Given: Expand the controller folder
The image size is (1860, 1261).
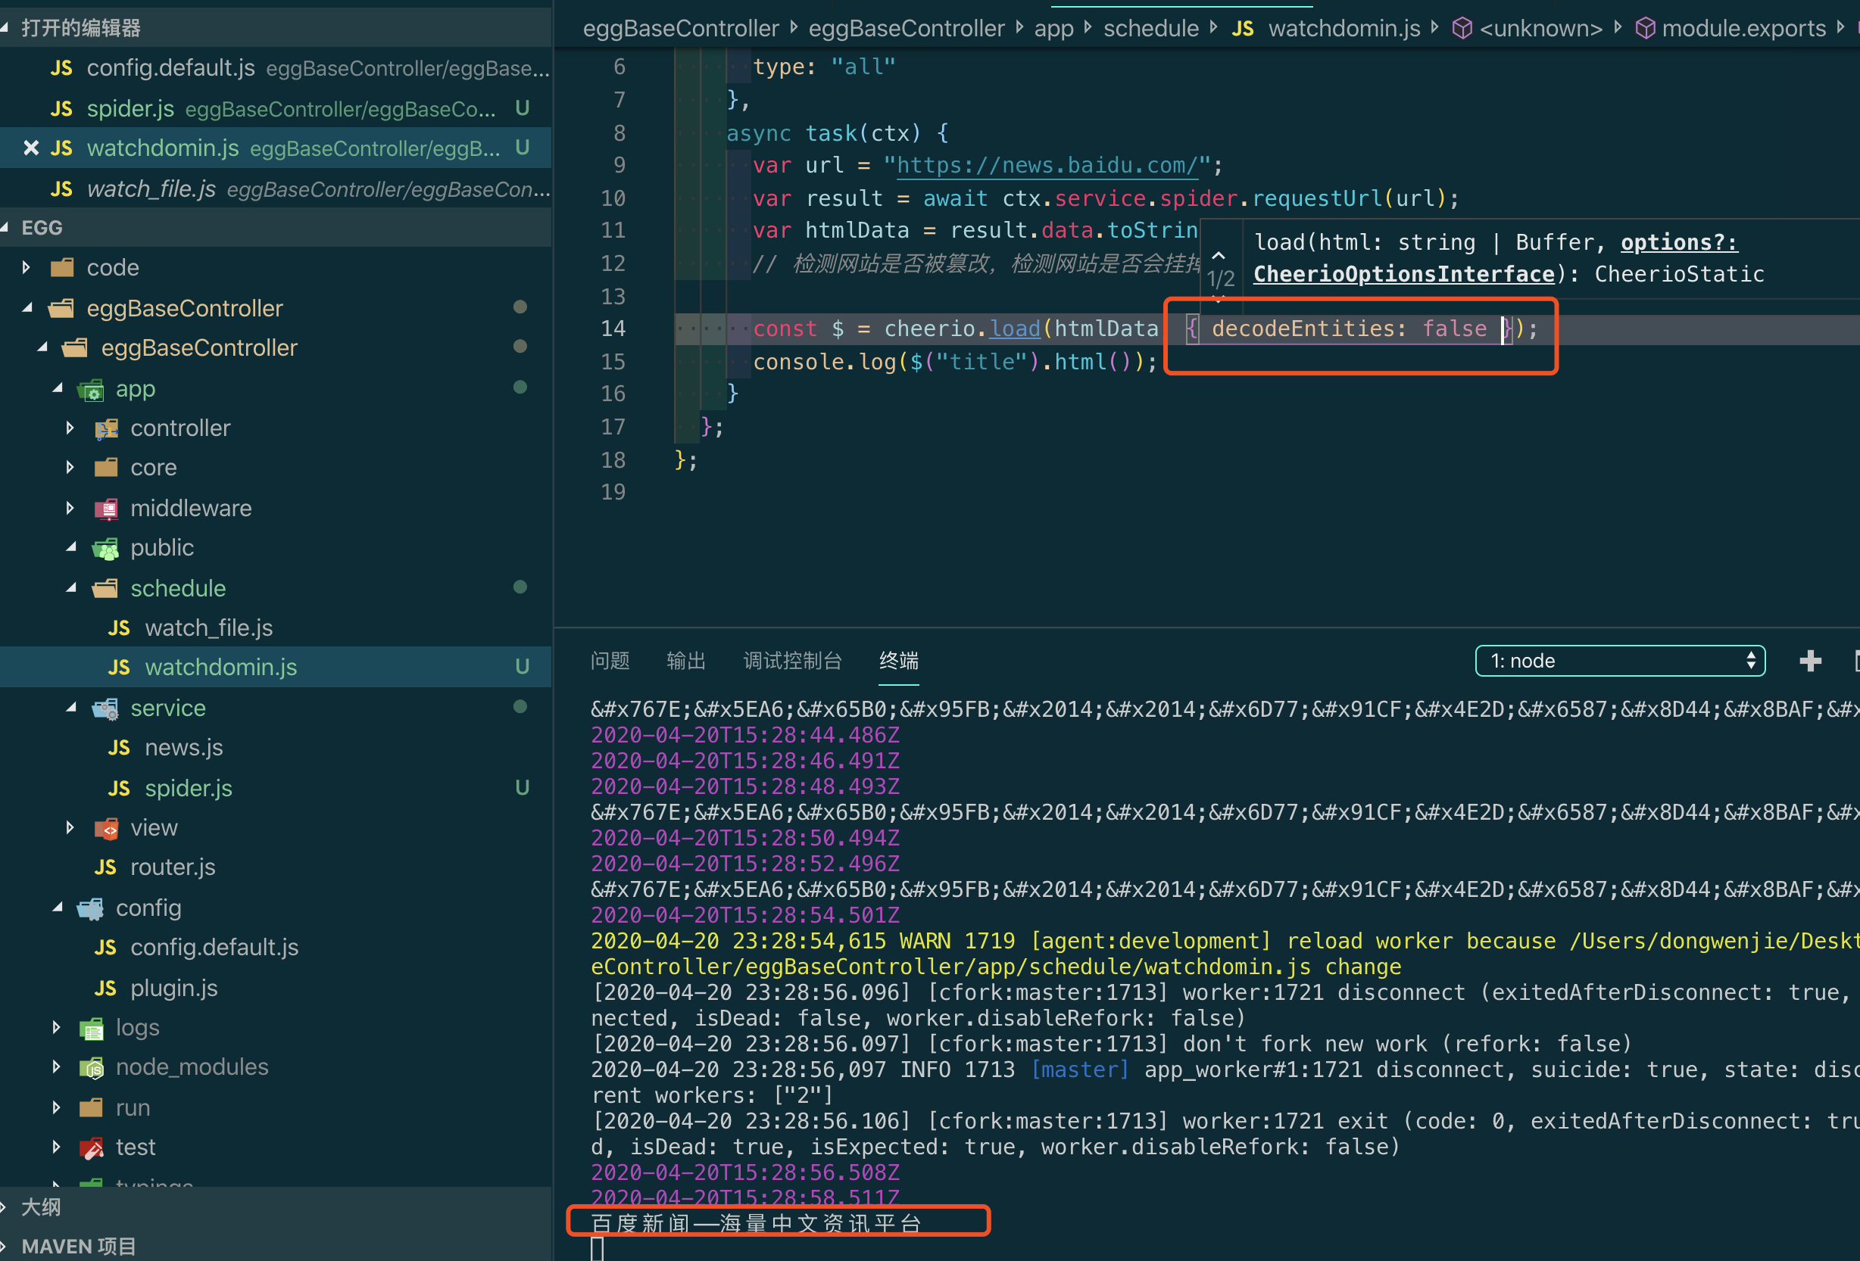Looking at the screenshot, I should click(x=70, y=428).
